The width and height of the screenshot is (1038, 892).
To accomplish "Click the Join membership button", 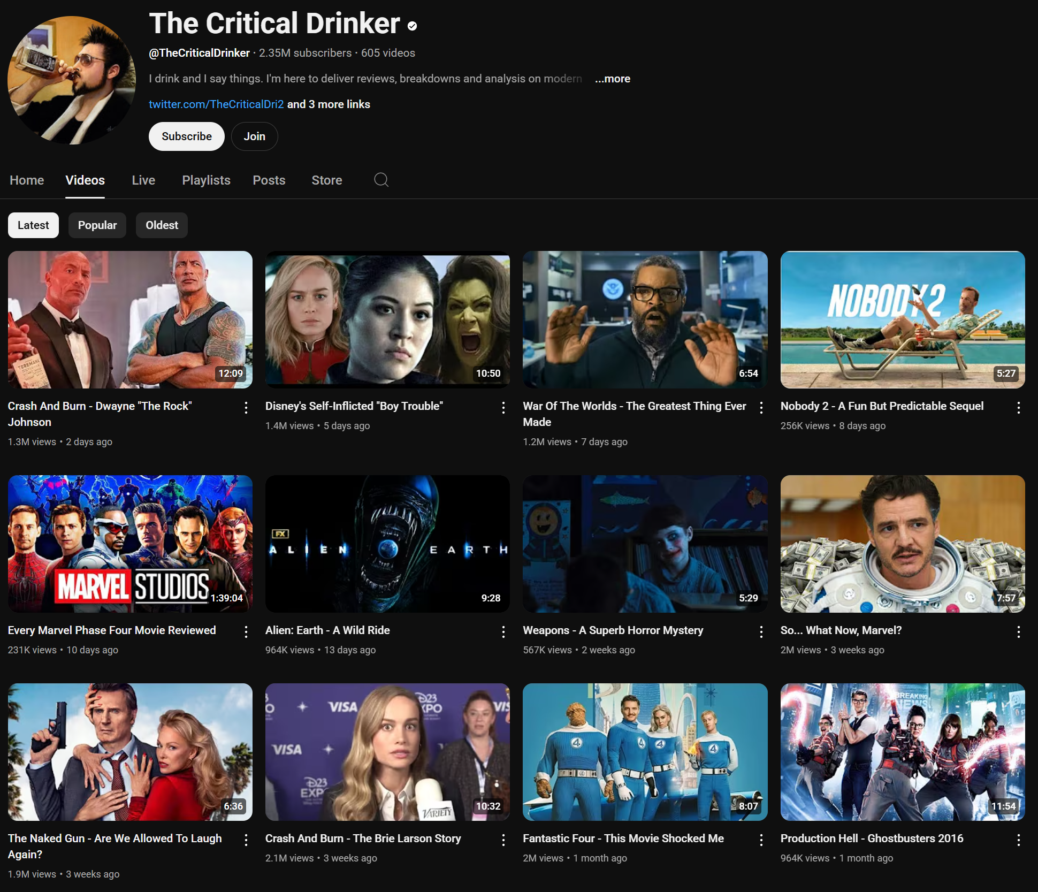I will [255, 136].
